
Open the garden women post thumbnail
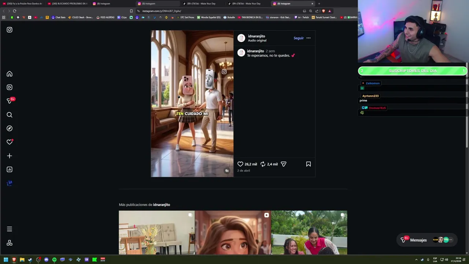coord(309,232)
